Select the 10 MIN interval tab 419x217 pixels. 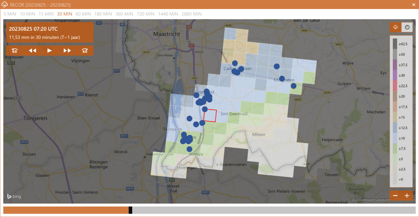[x=27, y=14]
